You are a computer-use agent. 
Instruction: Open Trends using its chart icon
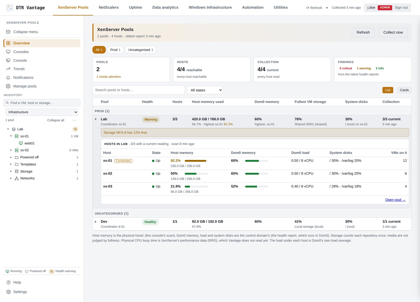[8, 69]
